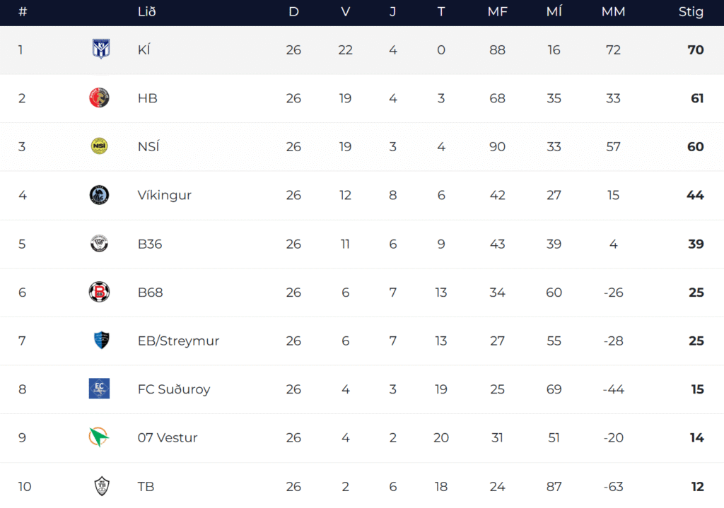The width and height of the screenshot is (724, 508).
Task: Click the MM column header
Action: [x=613, y=12]
